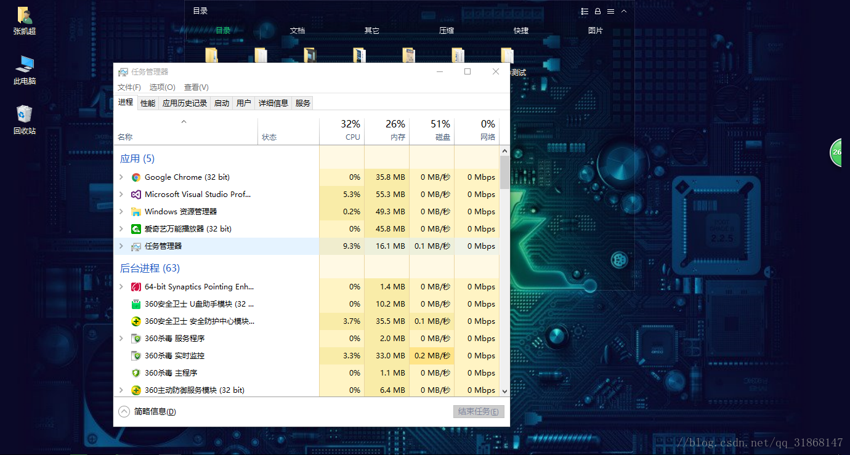The width and height of the screenshot is (850, 455).
Task: Click the 0.2 MB/秒 disk cell
Action: pyautogui.click(x=432, y=356)
